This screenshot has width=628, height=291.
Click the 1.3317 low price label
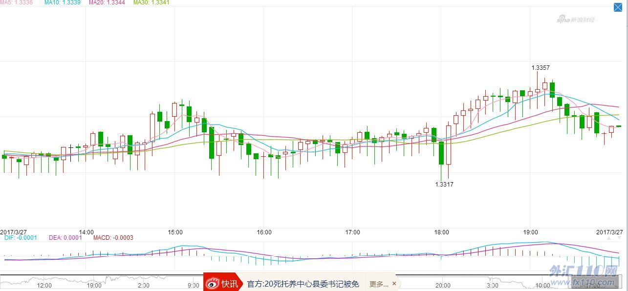[x=444, y=185]
